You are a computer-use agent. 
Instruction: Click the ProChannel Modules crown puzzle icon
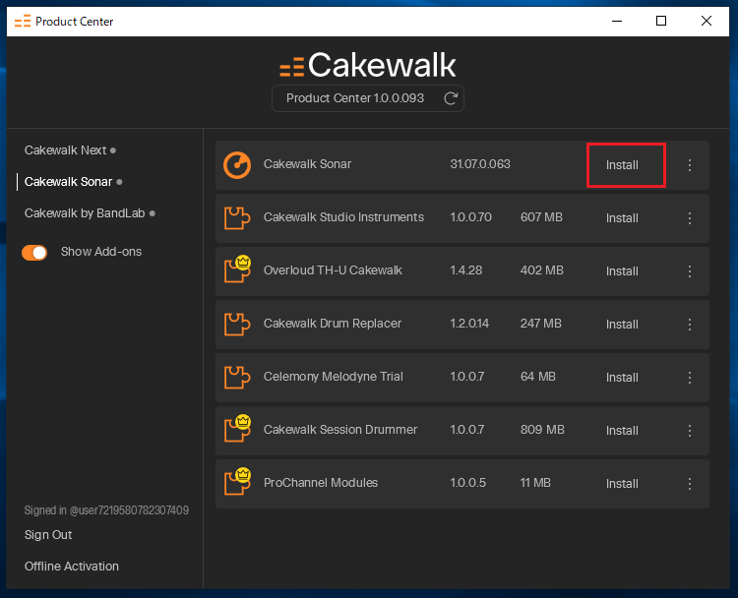237,482
